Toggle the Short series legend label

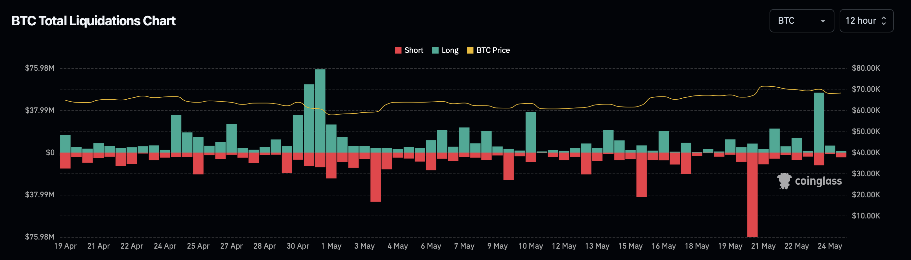click(413, 50)
